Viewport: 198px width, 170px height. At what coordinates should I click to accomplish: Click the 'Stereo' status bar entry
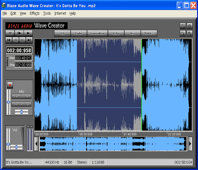82,162
